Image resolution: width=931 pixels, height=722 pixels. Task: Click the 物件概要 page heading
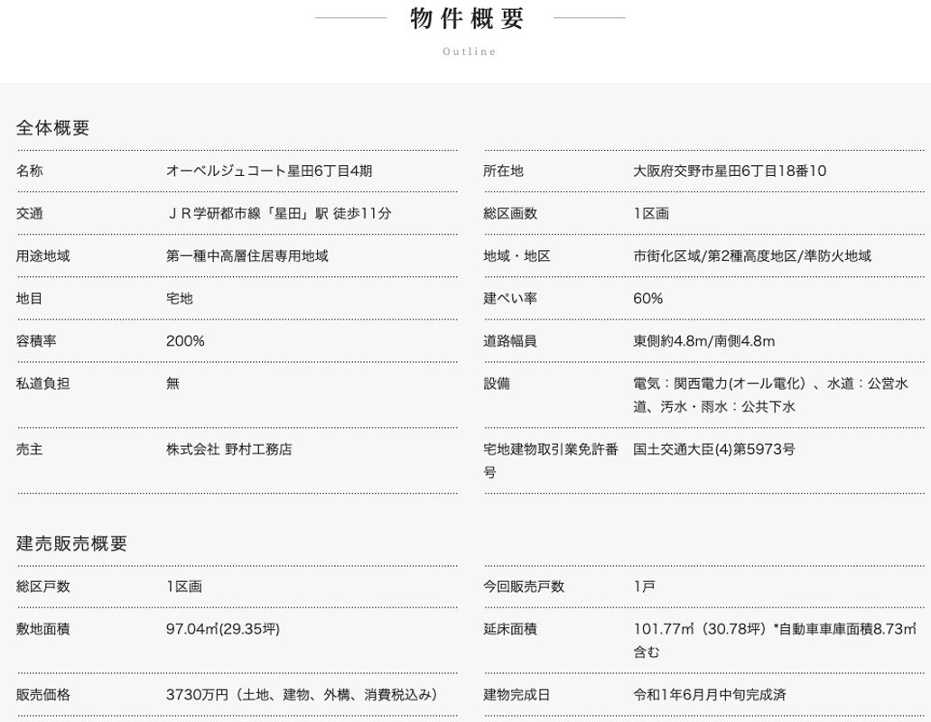pyautogui.click(x=466, y=19)
